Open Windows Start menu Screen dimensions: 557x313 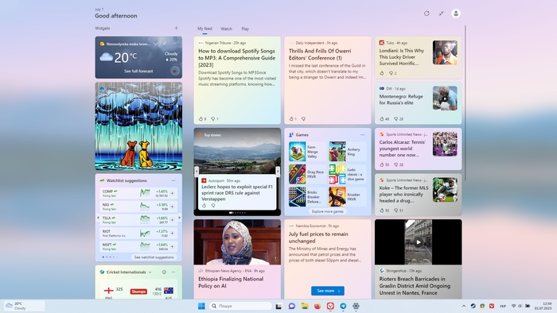(201, 306)
